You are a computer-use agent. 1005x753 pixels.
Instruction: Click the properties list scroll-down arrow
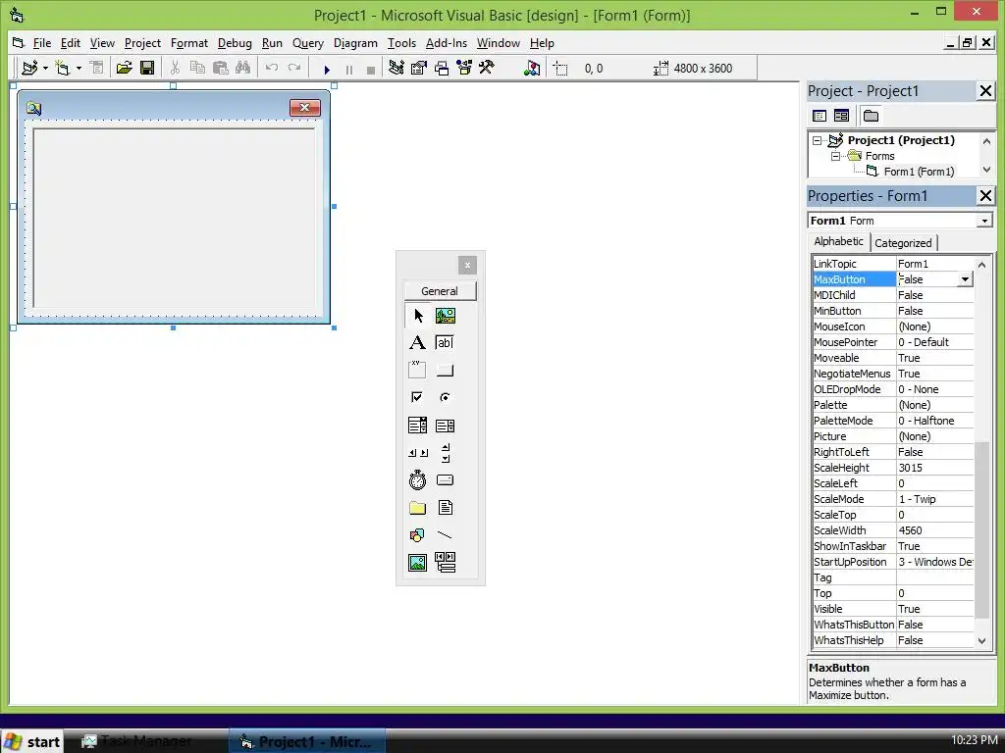click(x=981, y=640)
